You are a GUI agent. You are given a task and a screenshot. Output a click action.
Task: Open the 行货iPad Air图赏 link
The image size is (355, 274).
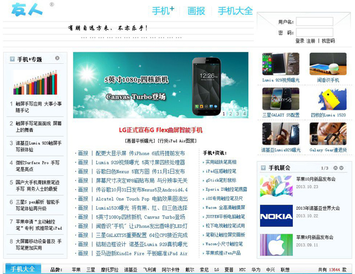click(x=177, y=141)
